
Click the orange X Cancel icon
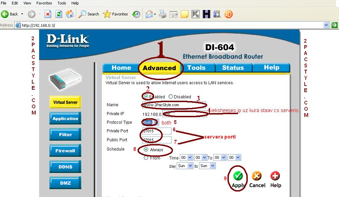coord(257,176)
